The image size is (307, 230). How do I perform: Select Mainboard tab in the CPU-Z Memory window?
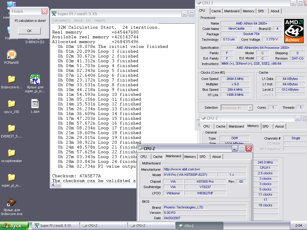(236, 126)
